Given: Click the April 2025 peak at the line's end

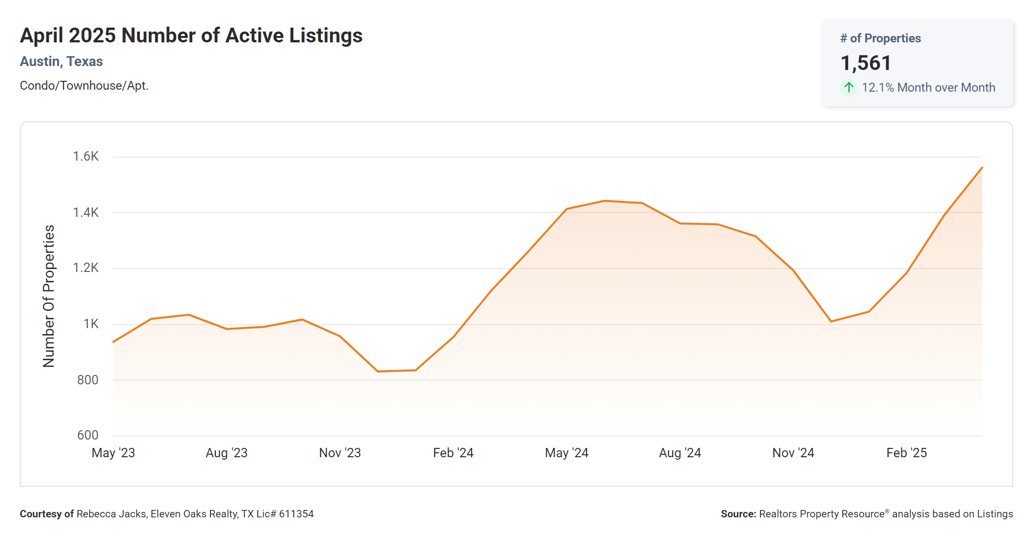Looking at the screenshot, I should (982, 168).
